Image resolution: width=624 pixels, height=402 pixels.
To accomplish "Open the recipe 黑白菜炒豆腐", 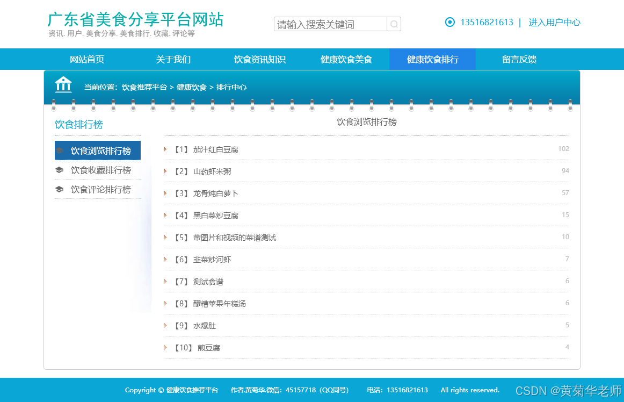I will pos(216,216).
